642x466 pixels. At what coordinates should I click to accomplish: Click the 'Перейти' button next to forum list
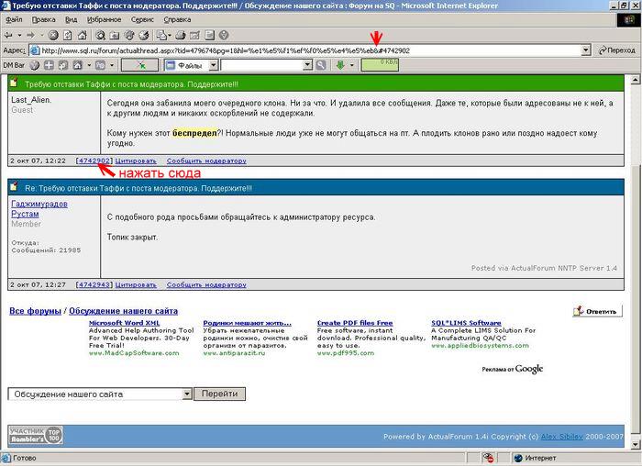[220, 394]
